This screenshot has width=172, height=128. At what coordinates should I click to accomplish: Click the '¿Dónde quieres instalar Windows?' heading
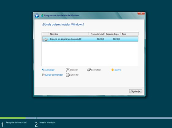point(63,24)
